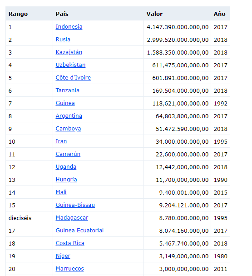Open the Níger link
Viewport: 252px width, 276px height.
(x=63, y=256)
